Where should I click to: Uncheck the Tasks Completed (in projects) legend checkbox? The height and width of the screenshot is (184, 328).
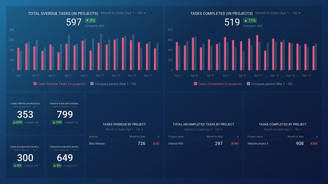click(x=195, y=84)
